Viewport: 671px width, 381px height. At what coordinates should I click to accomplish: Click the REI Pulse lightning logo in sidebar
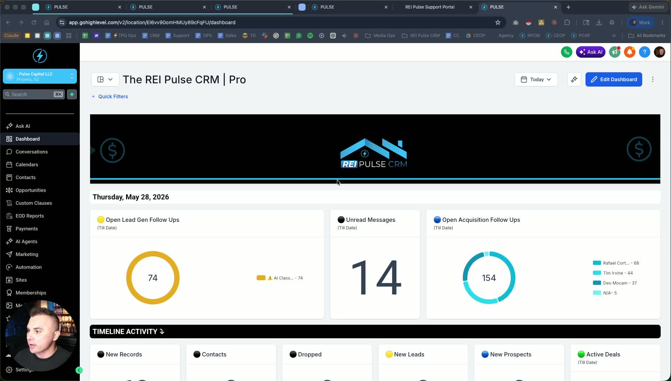point(40,56)
